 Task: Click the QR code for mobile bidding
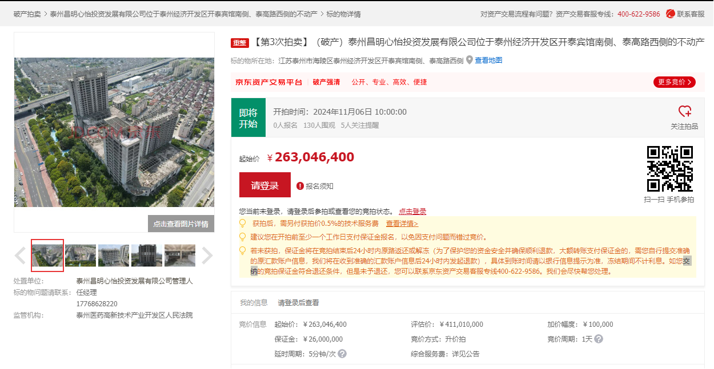point(669,169)
